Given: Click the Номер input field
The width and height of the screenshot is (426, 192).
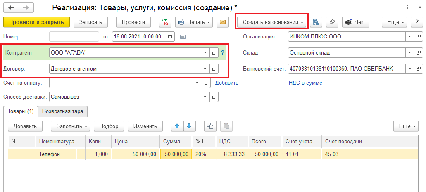Looking at the screenshot, I should (x=74, y=36).
